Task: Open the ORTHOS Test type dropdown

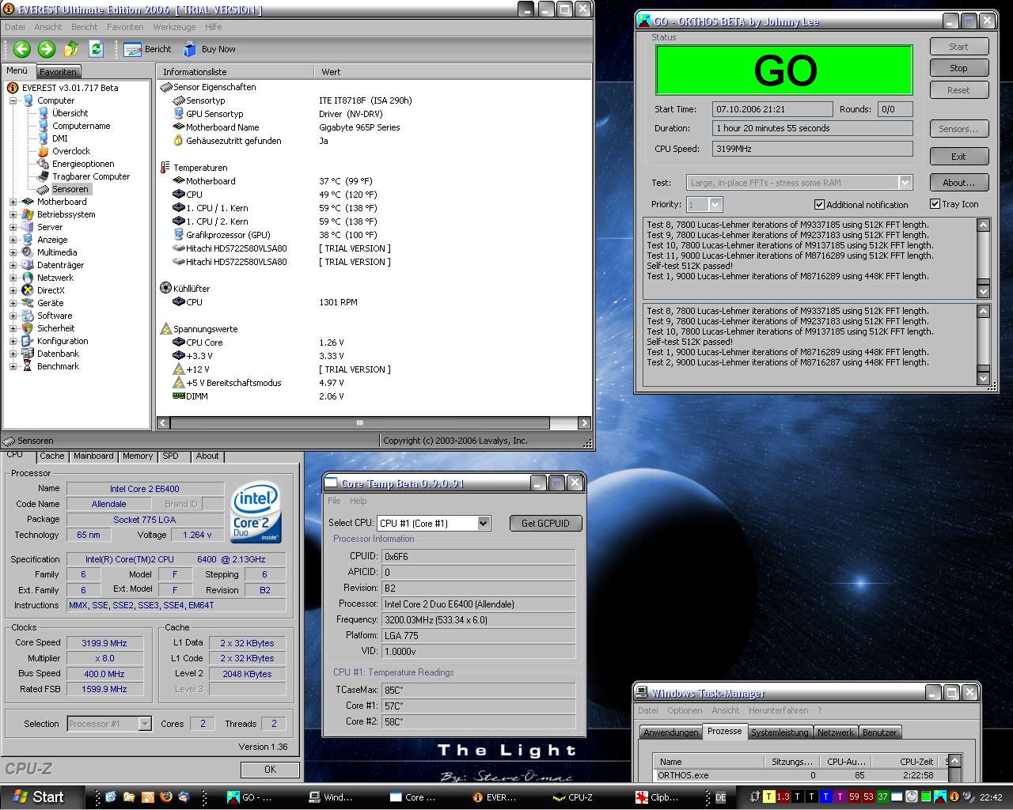Action: tap(905, 183)
